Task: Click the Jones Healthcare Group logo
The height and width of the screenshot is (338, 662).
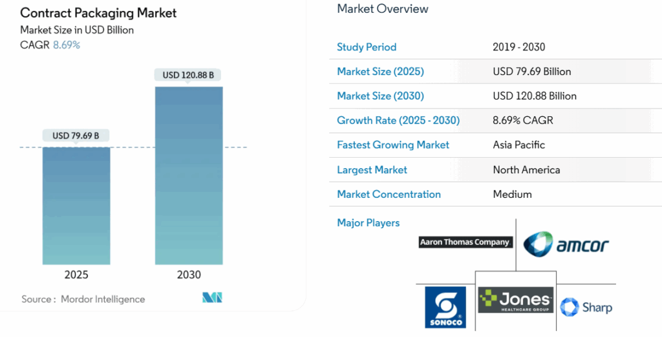Action: click(516, 300)
